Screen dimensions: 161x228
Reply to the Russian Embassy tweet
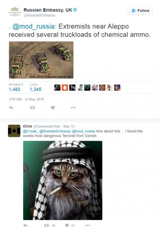pos(11,108)
